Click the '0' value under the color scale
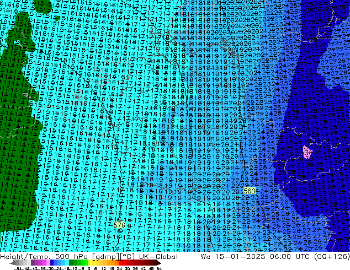Viewport: 350px width, 270px height. click(89, 268)
